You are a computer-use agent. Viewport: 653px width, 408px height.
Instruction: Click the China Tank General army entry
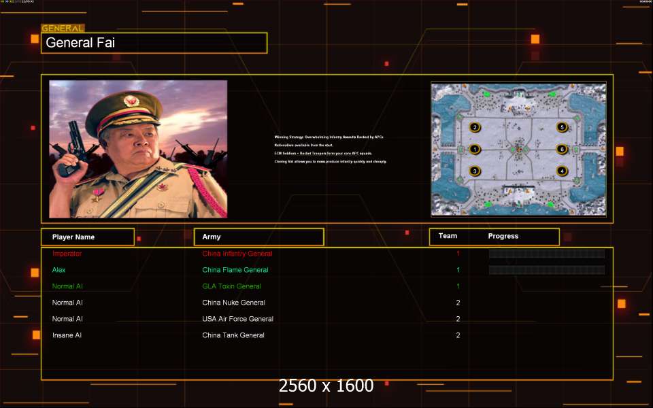click(x=233, y=335)
